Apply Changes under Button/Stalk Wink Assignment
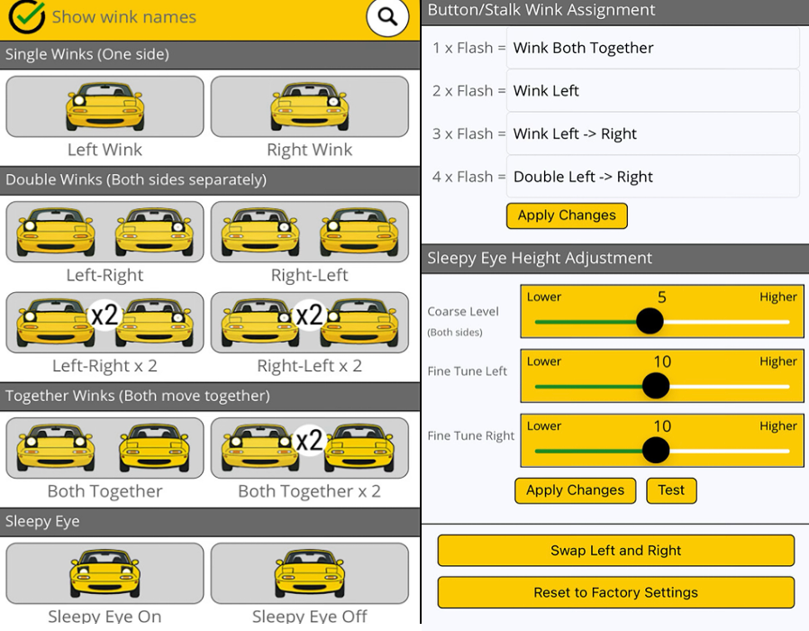This screenshot has height=631, width=809. [567, 215]
